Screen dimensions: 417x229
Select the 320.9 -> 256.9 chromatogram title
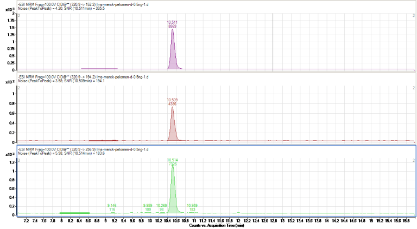click(83, 149)
